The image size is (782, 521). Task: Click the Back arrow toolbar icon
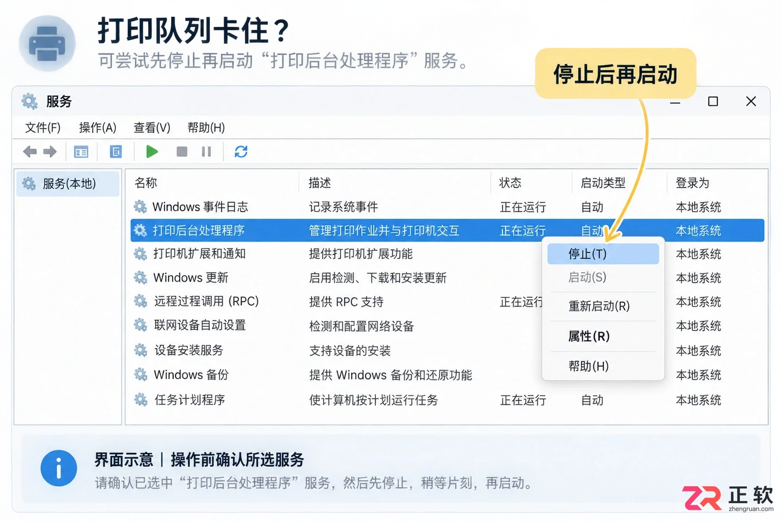click(x=30, y=151)
